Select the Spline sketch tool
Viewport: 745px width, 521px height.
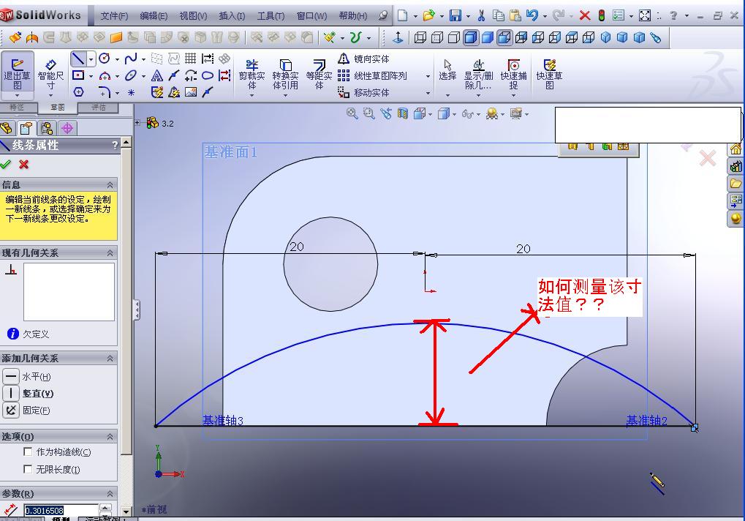click(x=131, y=59)
